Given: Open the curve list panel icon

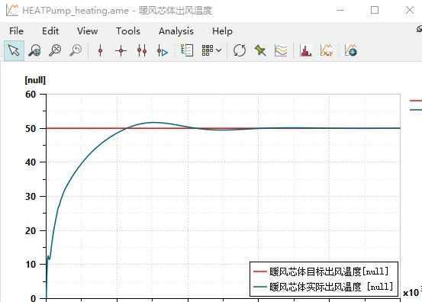Looking at the screenshot, I should click(187, 50).
